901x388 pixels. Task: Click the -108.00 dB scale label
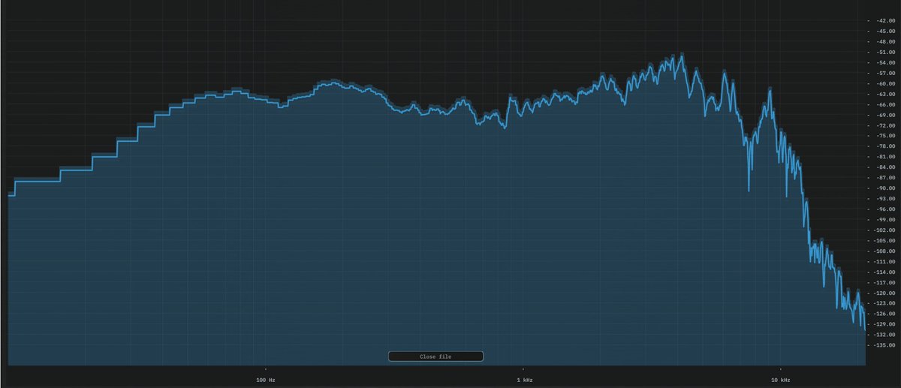tap(884, 251)
